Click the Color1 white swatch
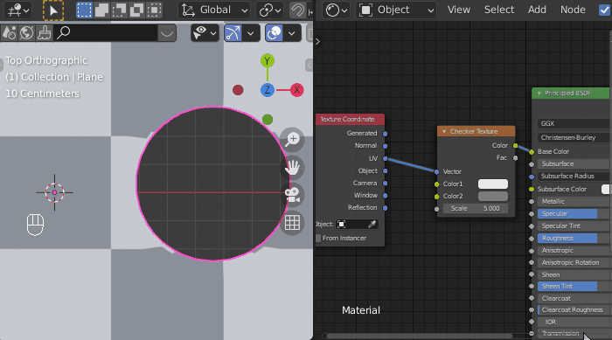The image size is (612, 340). [493, 184]
